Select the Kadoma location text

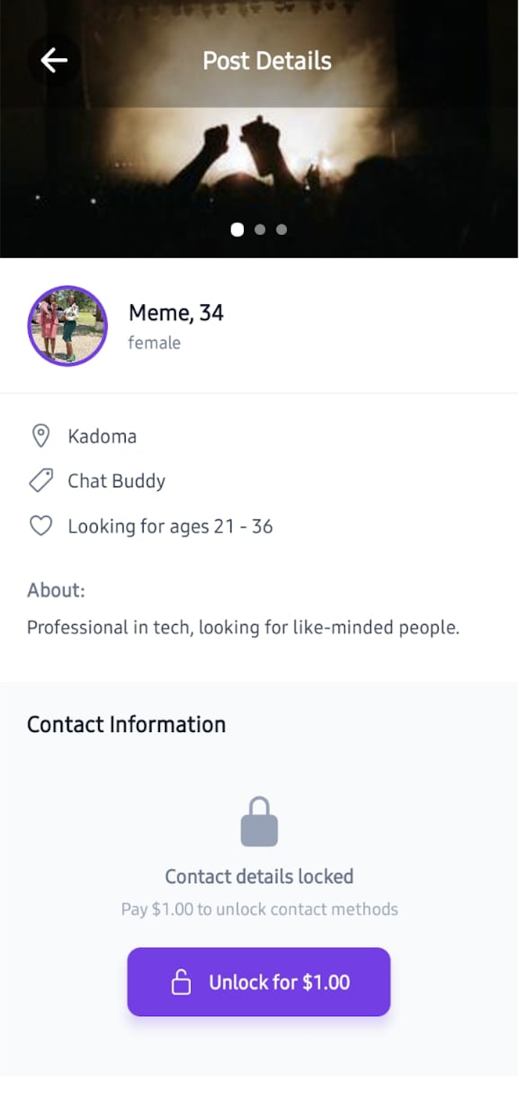coord(102,436)
